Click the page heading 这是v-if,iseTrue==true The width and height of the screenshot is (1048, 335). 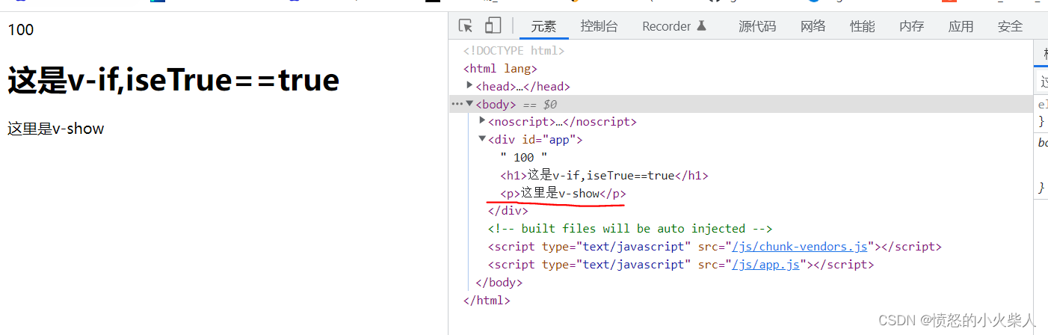[173, 80]
